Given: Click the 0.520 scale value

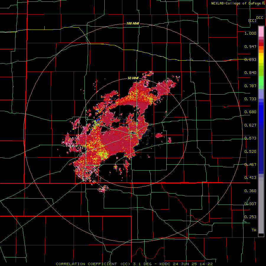Looking at the screenshot, I should tap(250, 152).
